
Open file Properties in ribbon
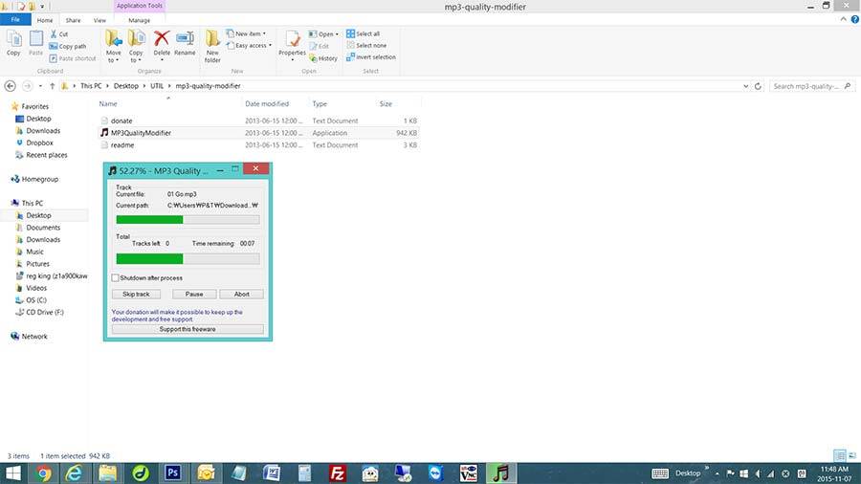[x=292, y=44]
